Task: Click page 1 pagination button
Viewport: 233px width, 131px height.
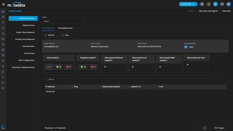Action: coord(204,128)
